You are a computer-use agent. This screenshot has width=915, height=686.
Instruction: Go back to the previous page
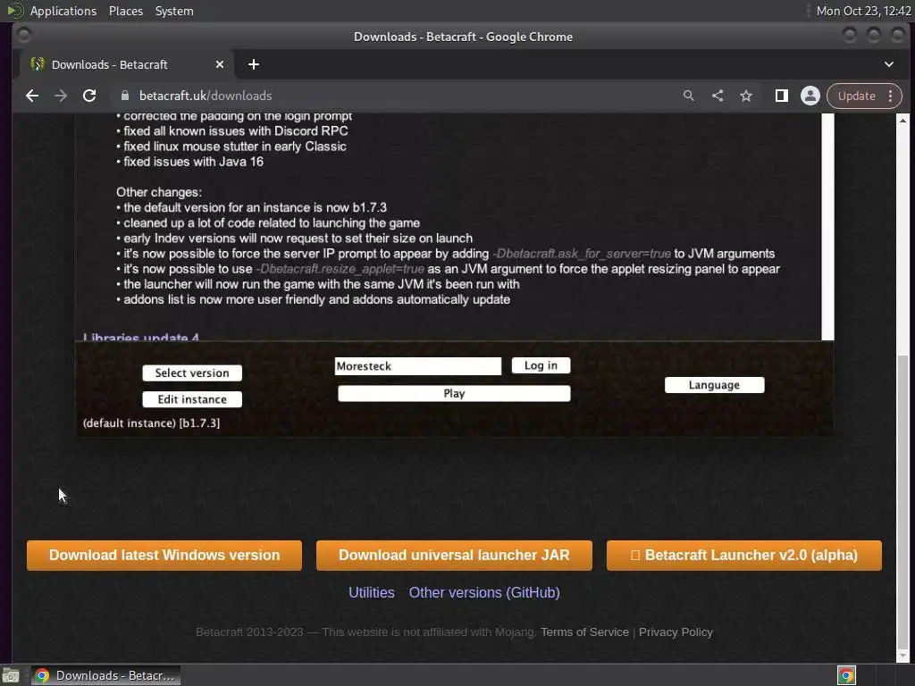point(32,96)
